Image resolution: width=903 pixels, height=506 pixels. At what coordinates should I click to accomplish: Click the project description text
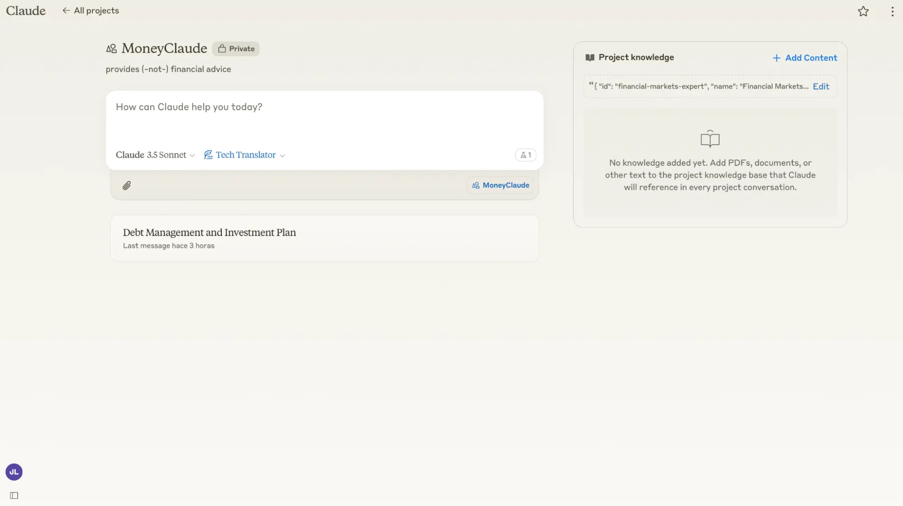[x=168, y=69]
